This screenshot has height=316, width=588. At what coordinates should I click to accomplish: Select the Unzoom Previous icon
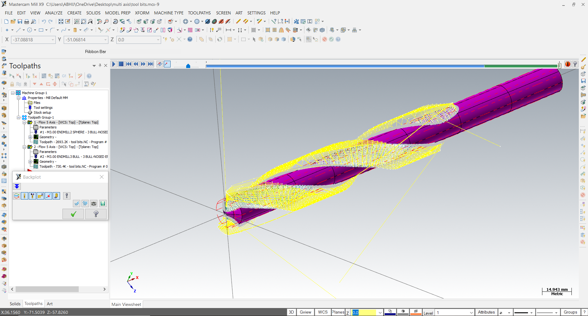click(100, 21)
